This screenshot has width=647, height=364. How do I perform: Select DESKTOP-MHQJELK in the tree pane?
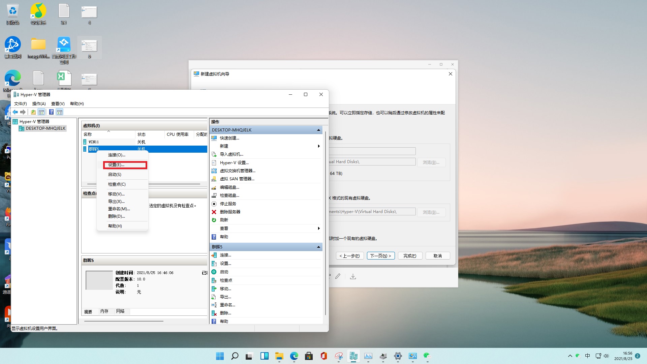point(45,128)
